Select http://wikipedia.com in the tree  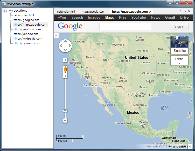point(28,39)
